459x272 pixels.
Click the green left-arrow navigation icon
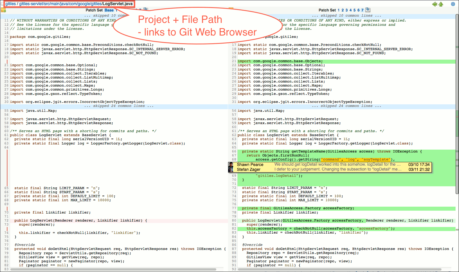435,4
